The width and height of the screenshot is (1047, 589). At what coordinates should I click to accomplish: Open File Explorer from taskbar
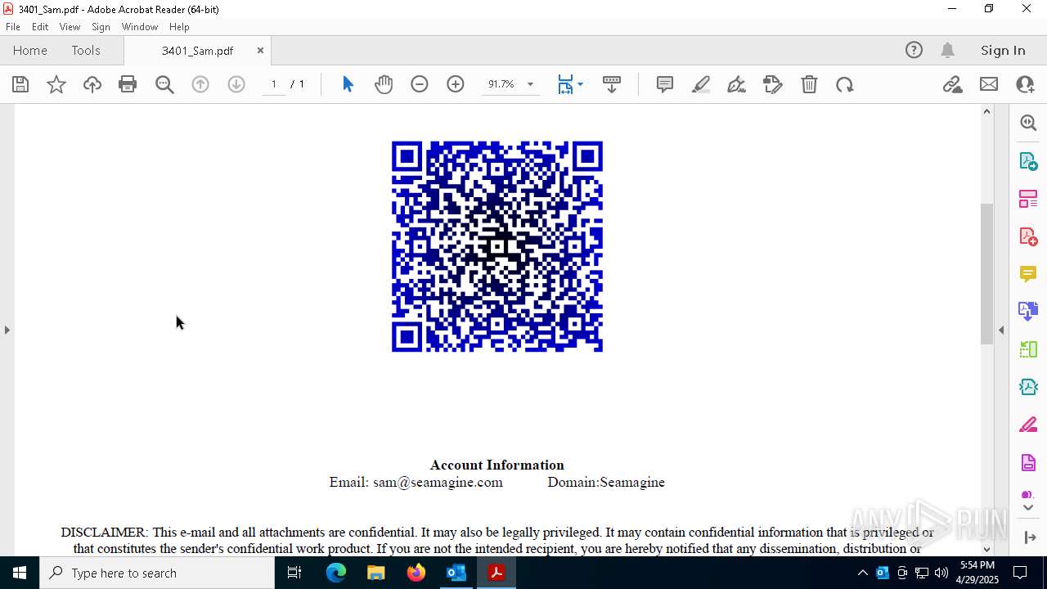click(x=375, y=573)
